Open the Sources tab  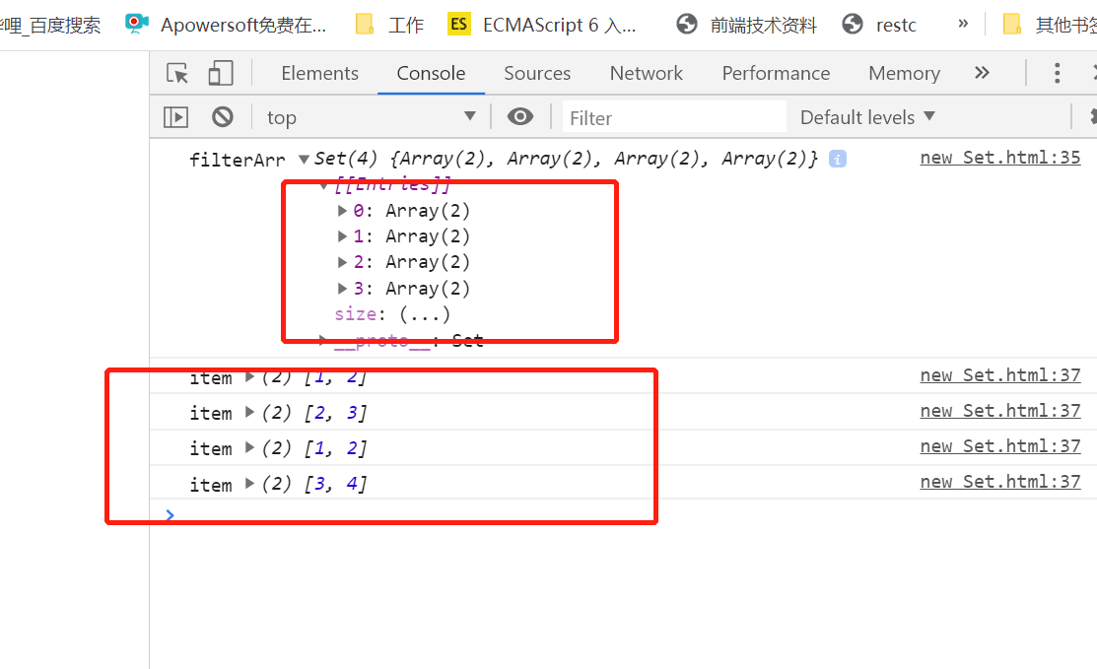537,73
